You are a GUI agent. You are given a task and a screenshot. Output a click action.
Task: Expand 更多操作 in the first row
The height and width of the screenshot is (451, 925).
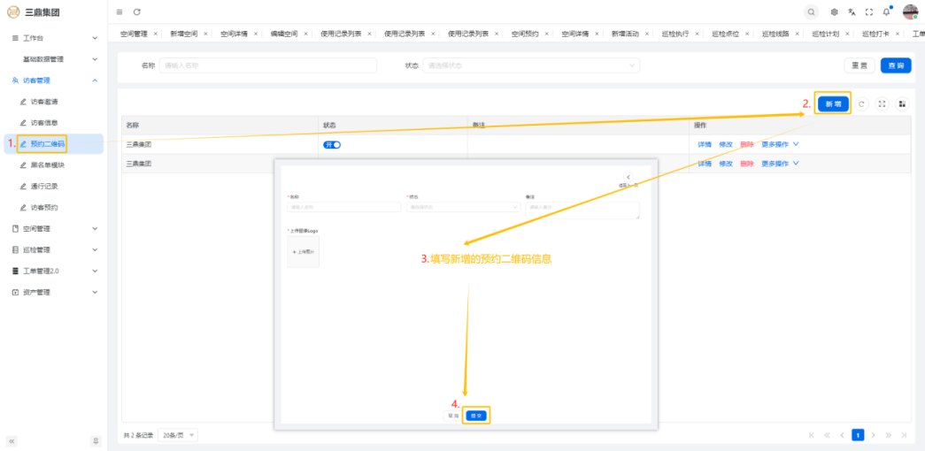(780, 143)
